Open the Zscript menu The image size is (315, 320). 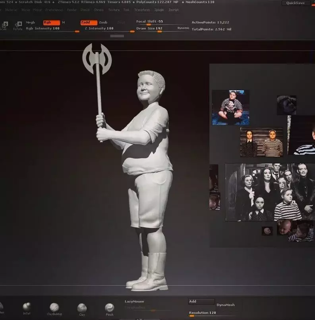174,10
